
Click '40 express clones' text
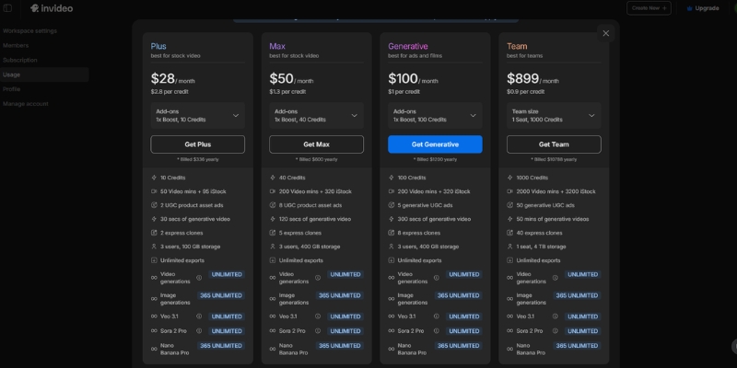pos(539,233)
